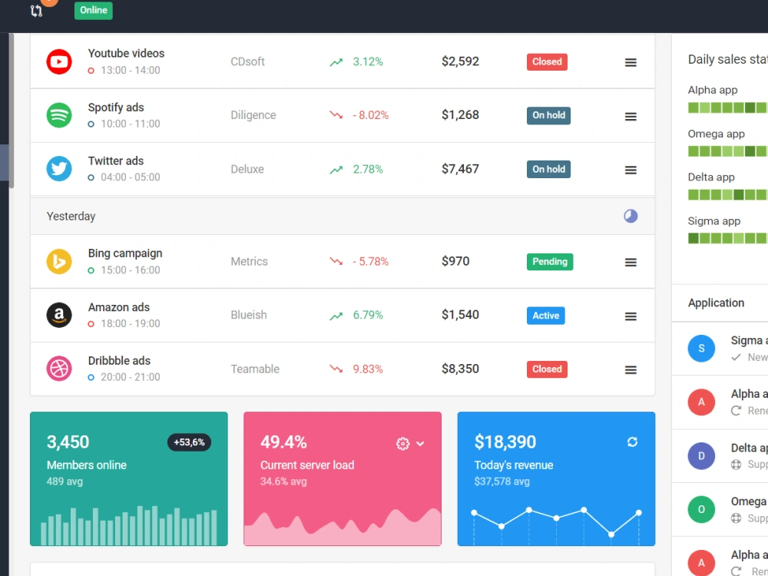Click the +53,6% badge on Members online card
768x576 pixels.
pos(189,442)
